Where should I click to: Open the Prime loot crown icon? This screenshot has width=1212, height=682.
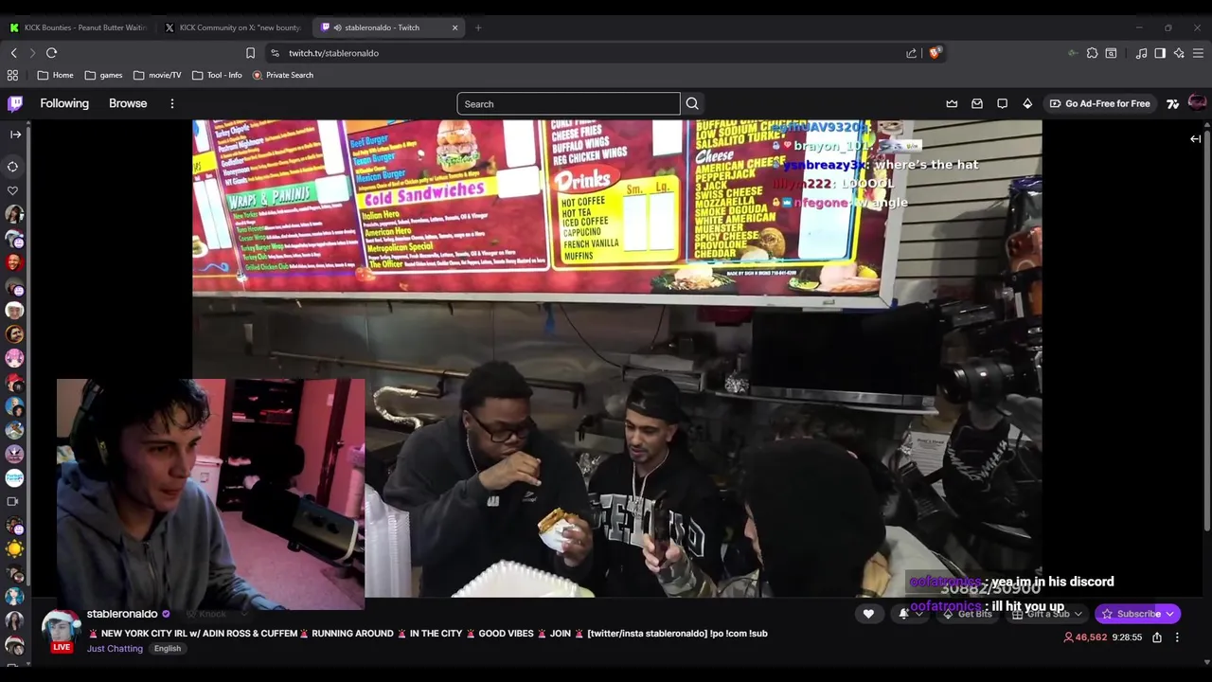pyautogui.click(x=952, y=103)
